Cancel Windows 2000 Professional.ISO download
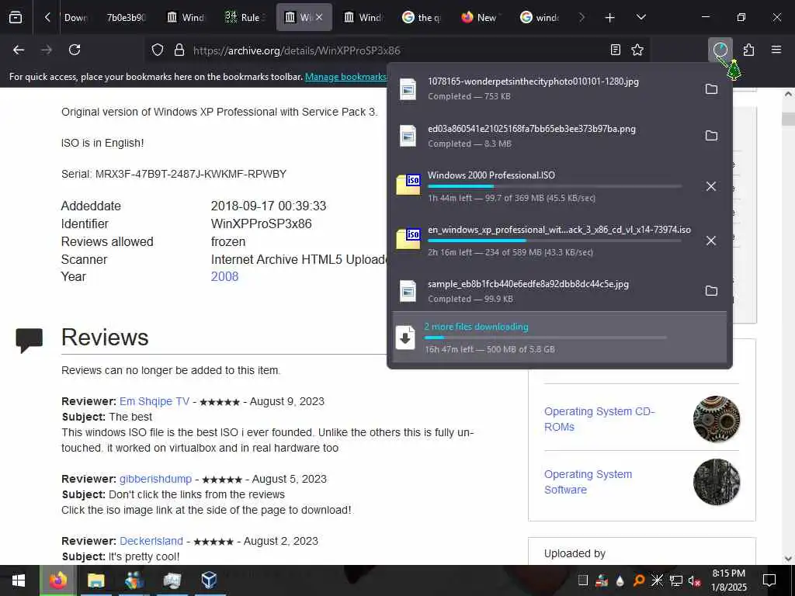The height and width of the screenshot is (596, 795). [x=711, y=186]
